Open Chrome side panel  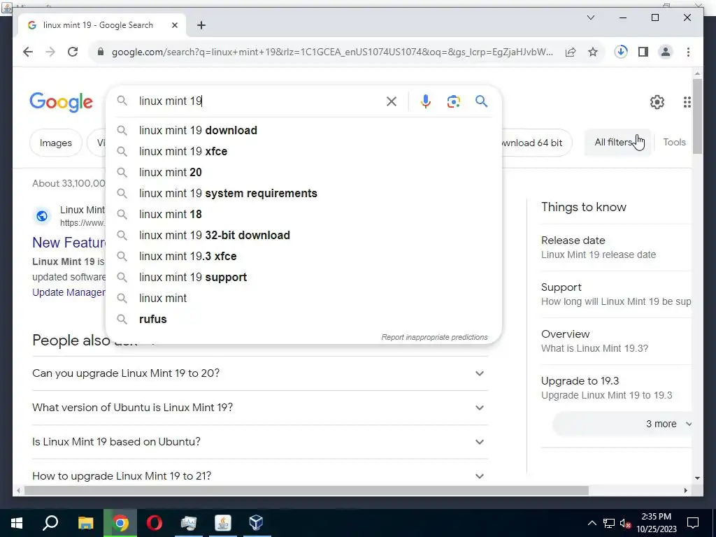643,52
